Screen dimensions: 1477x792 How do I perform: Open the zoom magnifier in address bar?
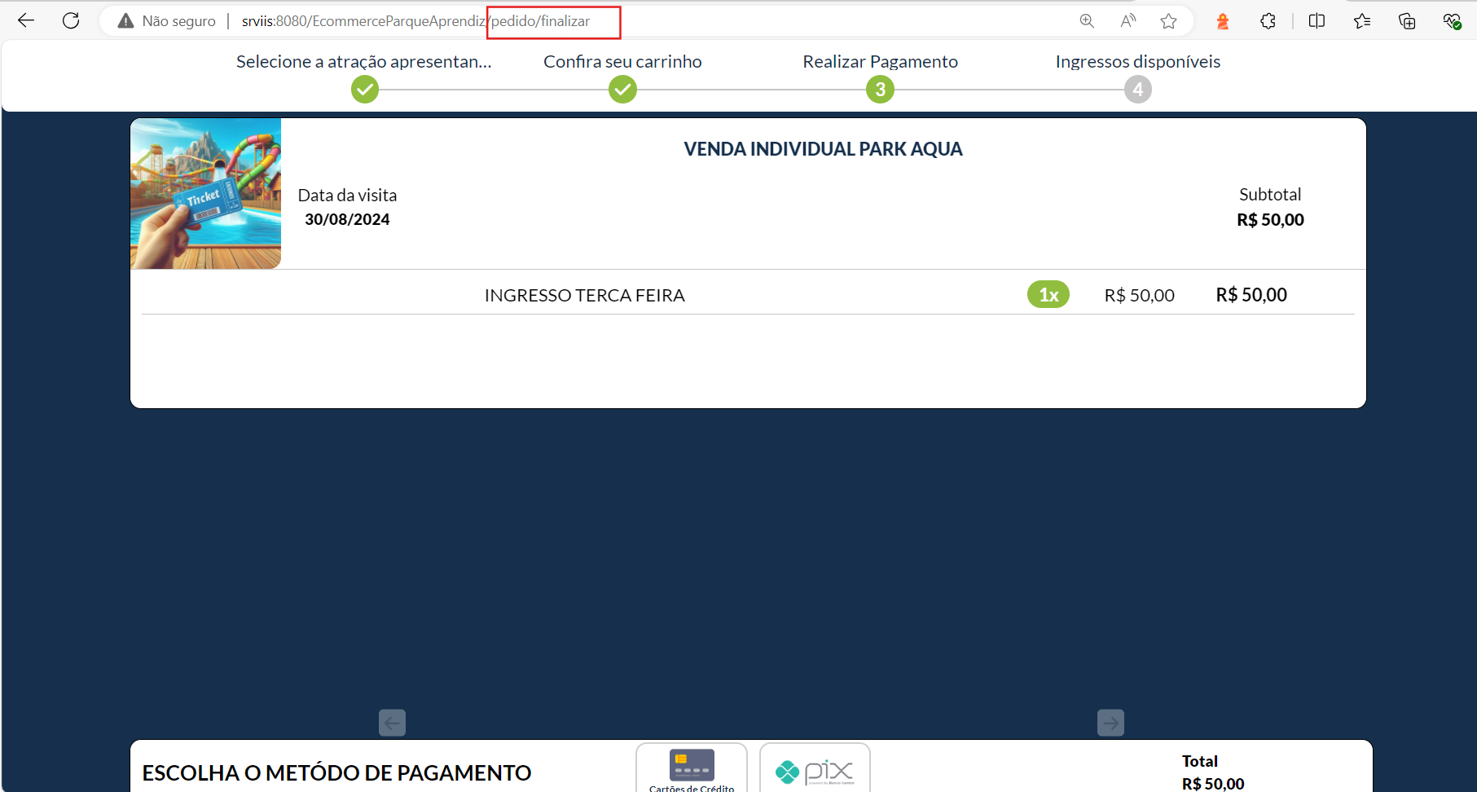(1087, 21)
